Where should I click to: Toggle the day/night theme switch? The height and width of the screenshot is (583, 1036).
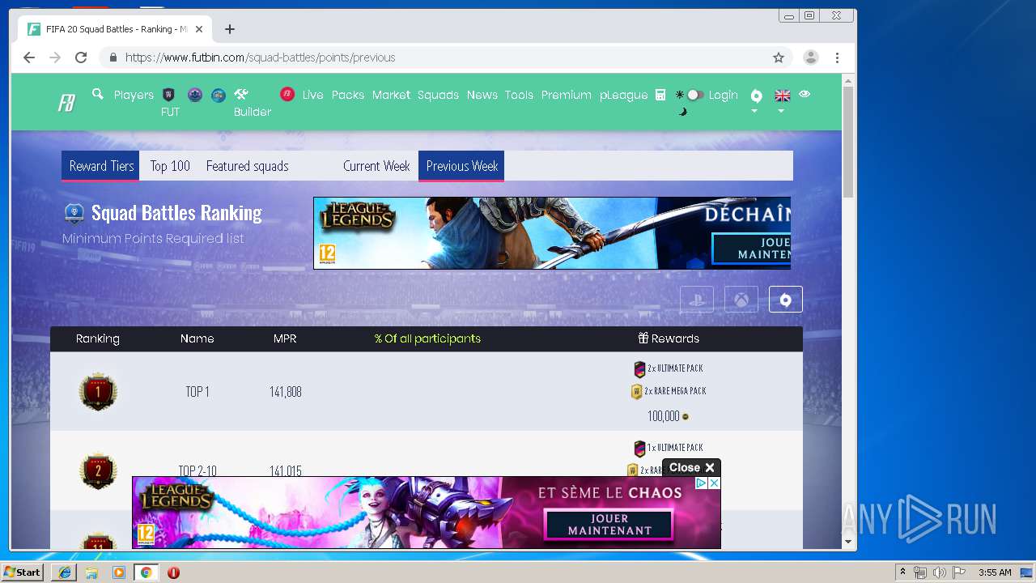pos(694,95)
